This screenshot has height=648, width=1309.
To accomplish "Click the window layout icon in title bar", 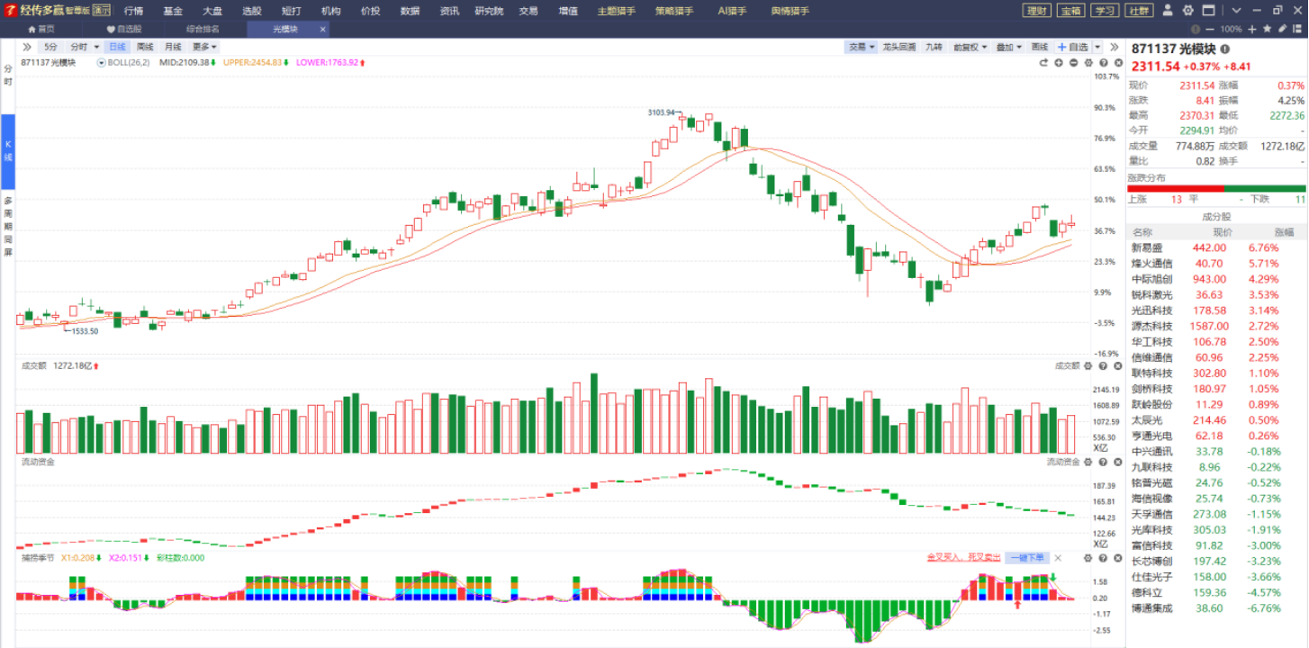I will click(x=1208, y=11).
